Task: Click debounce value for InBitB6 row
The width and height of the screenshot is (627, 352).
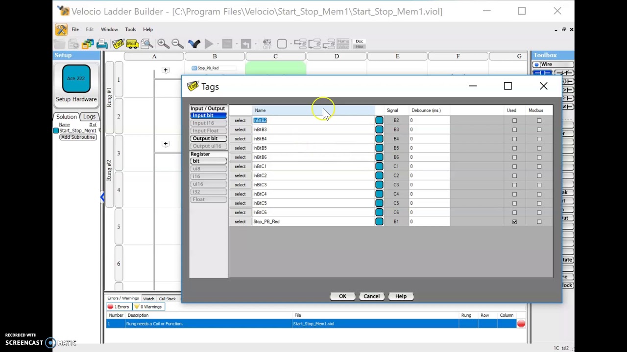Action: pos(429,157)
